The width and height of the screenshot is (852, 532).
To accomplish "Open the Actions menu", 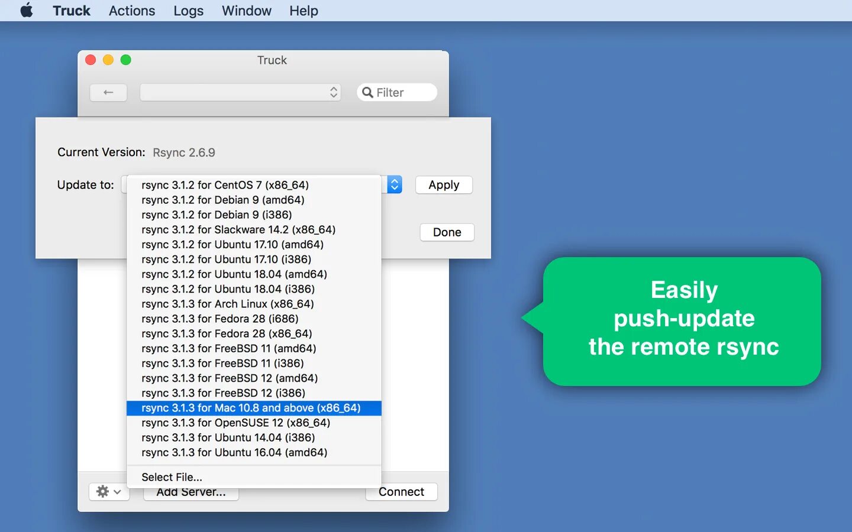I will click(131, 10).
